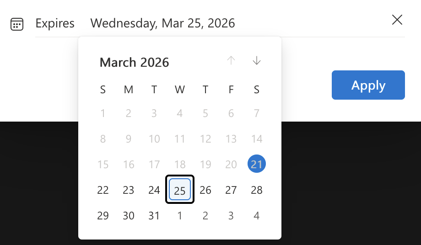Select the focused date March 25

coord(180,190)
